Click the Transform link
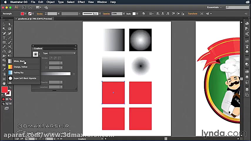251x141 pixels. (193, 14)
